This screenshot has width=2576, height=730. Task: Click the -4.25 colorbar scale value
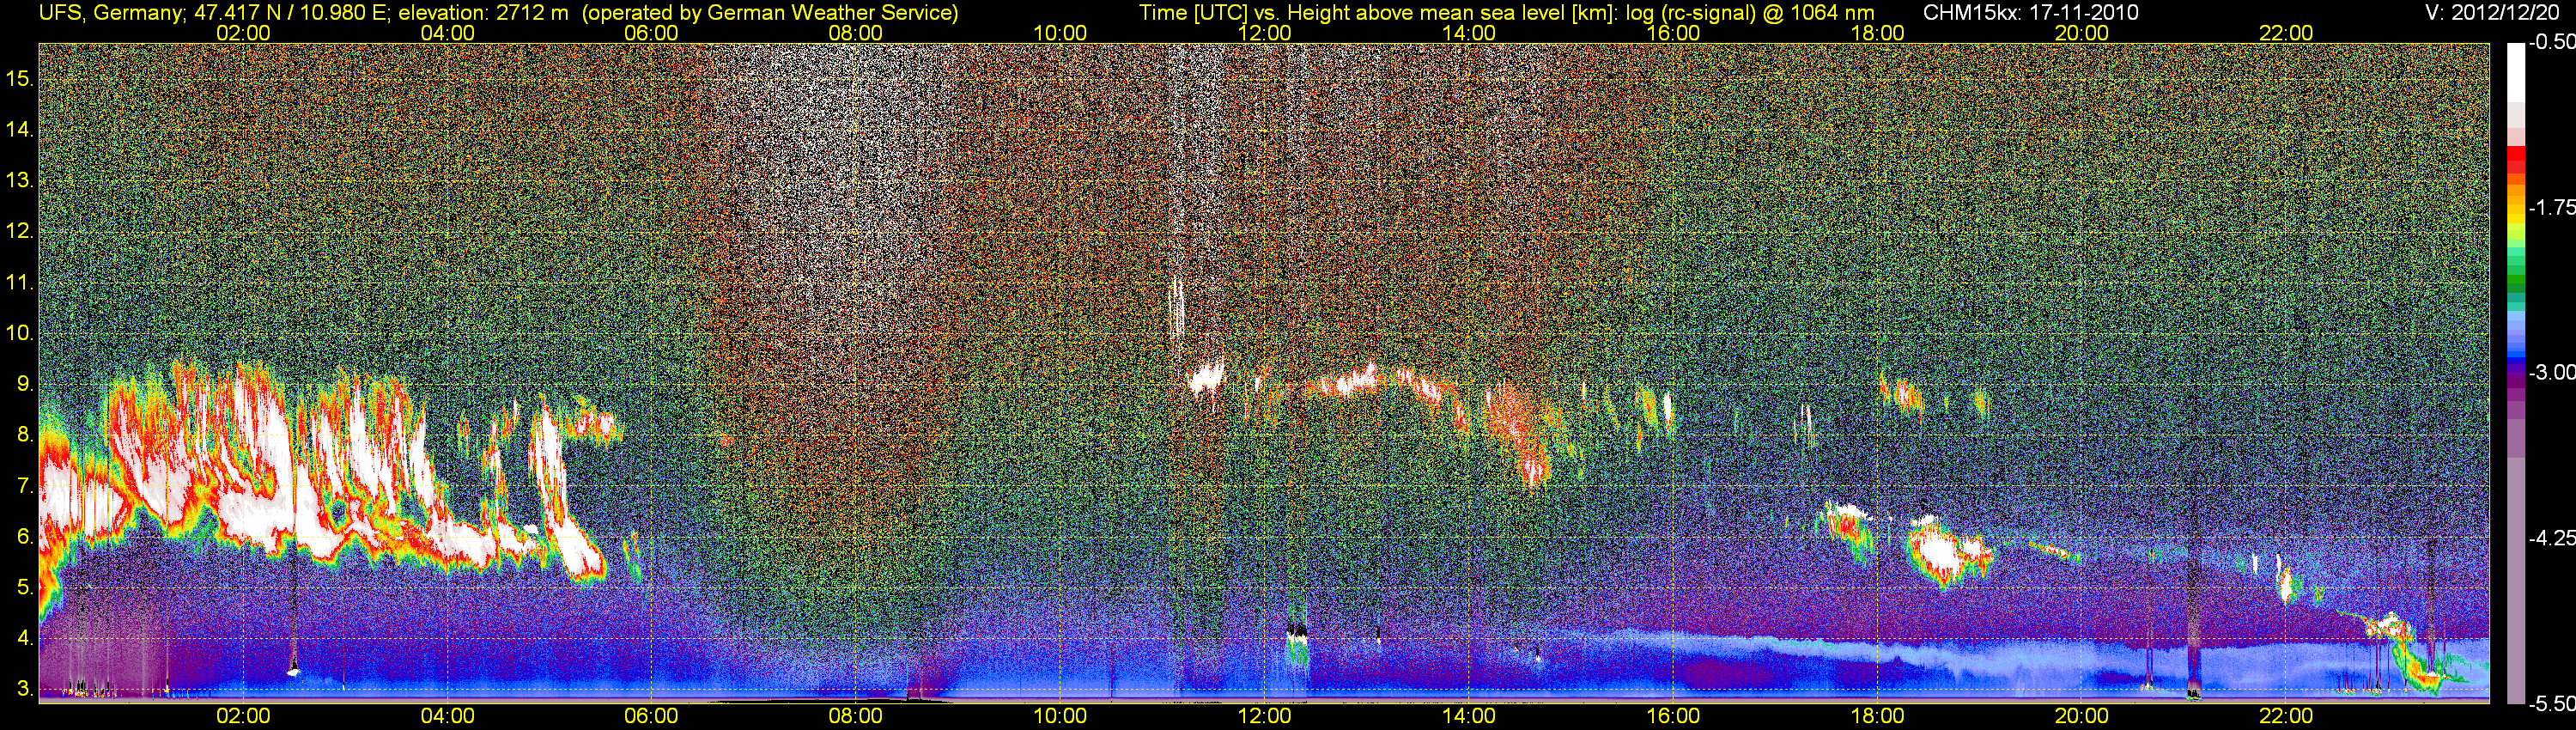coord(2552,538)
